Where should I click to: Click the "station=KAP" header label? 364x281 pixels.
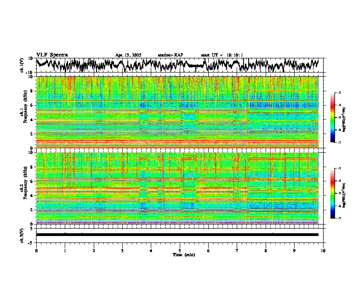[171, 55]
